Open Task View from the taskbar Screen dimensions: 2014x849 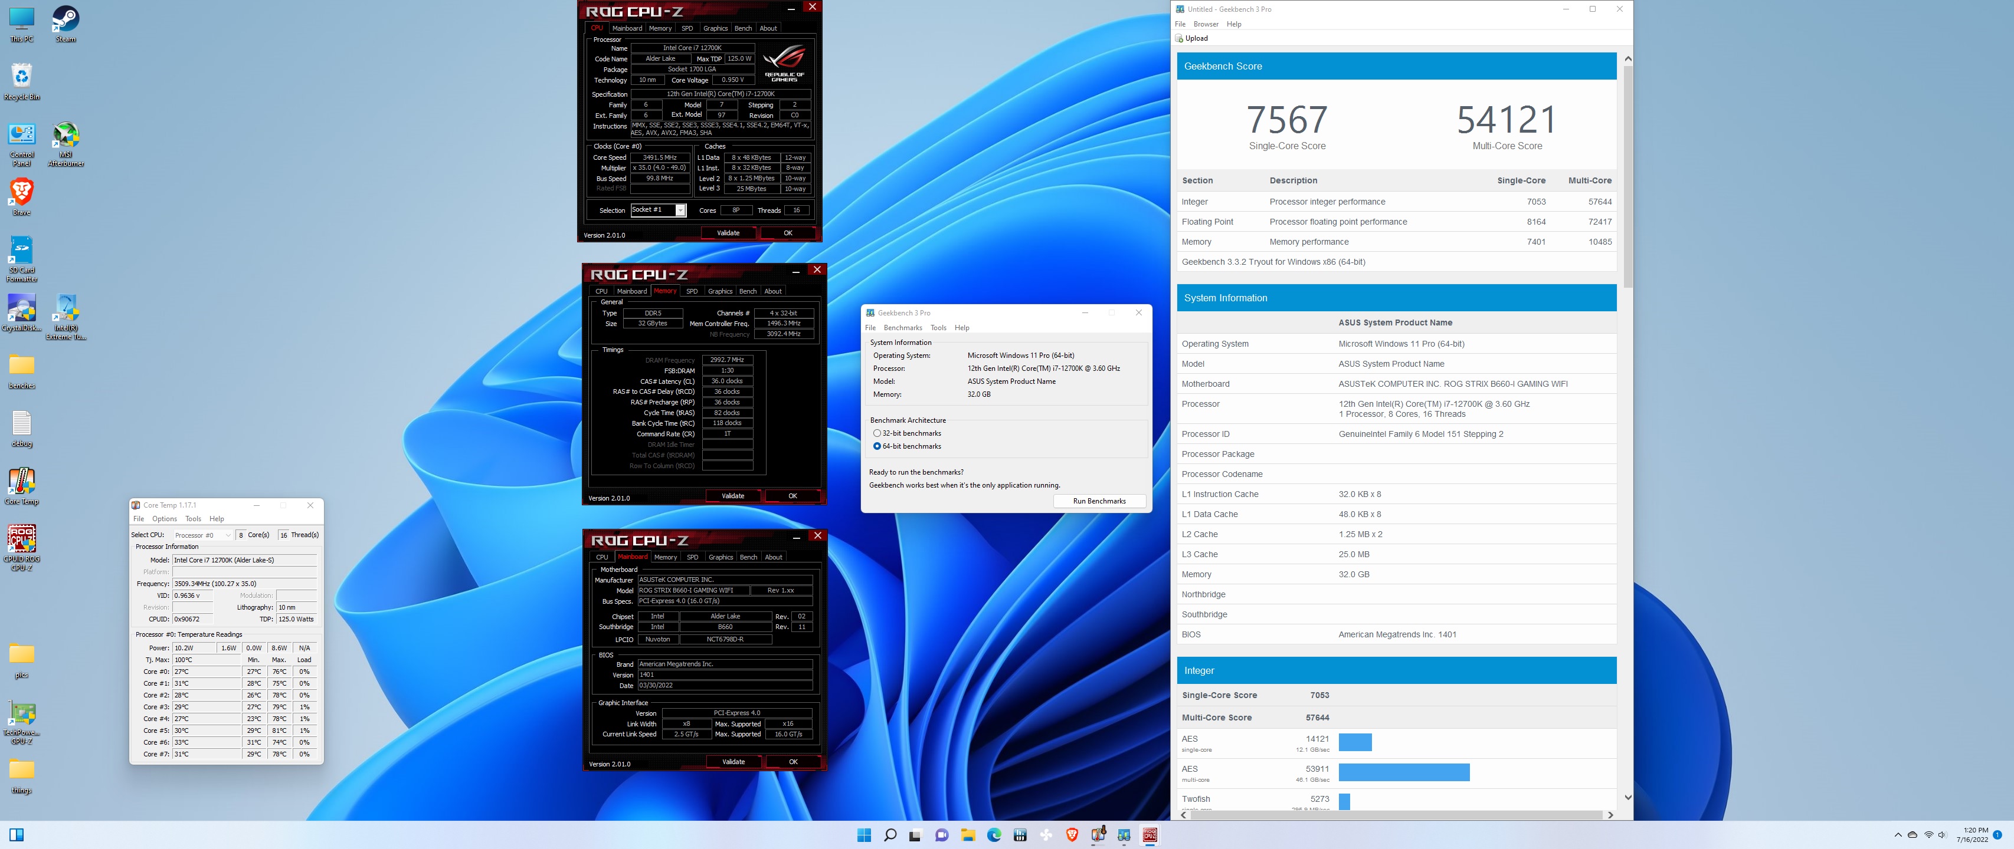pyautogui.click(x=915, y=835)
